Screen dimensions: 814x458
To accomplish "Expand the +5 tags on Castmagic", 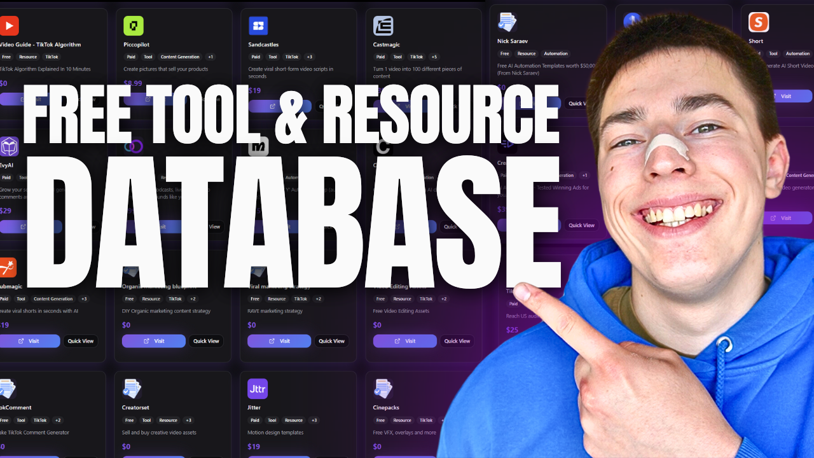I will pos(434,57).
